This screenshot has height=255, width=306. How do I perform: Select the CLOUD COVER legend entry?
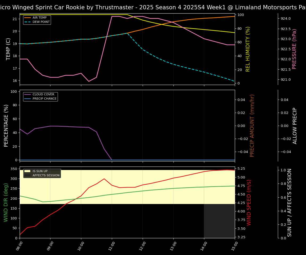pyautogui.click(x=43, y=95)
